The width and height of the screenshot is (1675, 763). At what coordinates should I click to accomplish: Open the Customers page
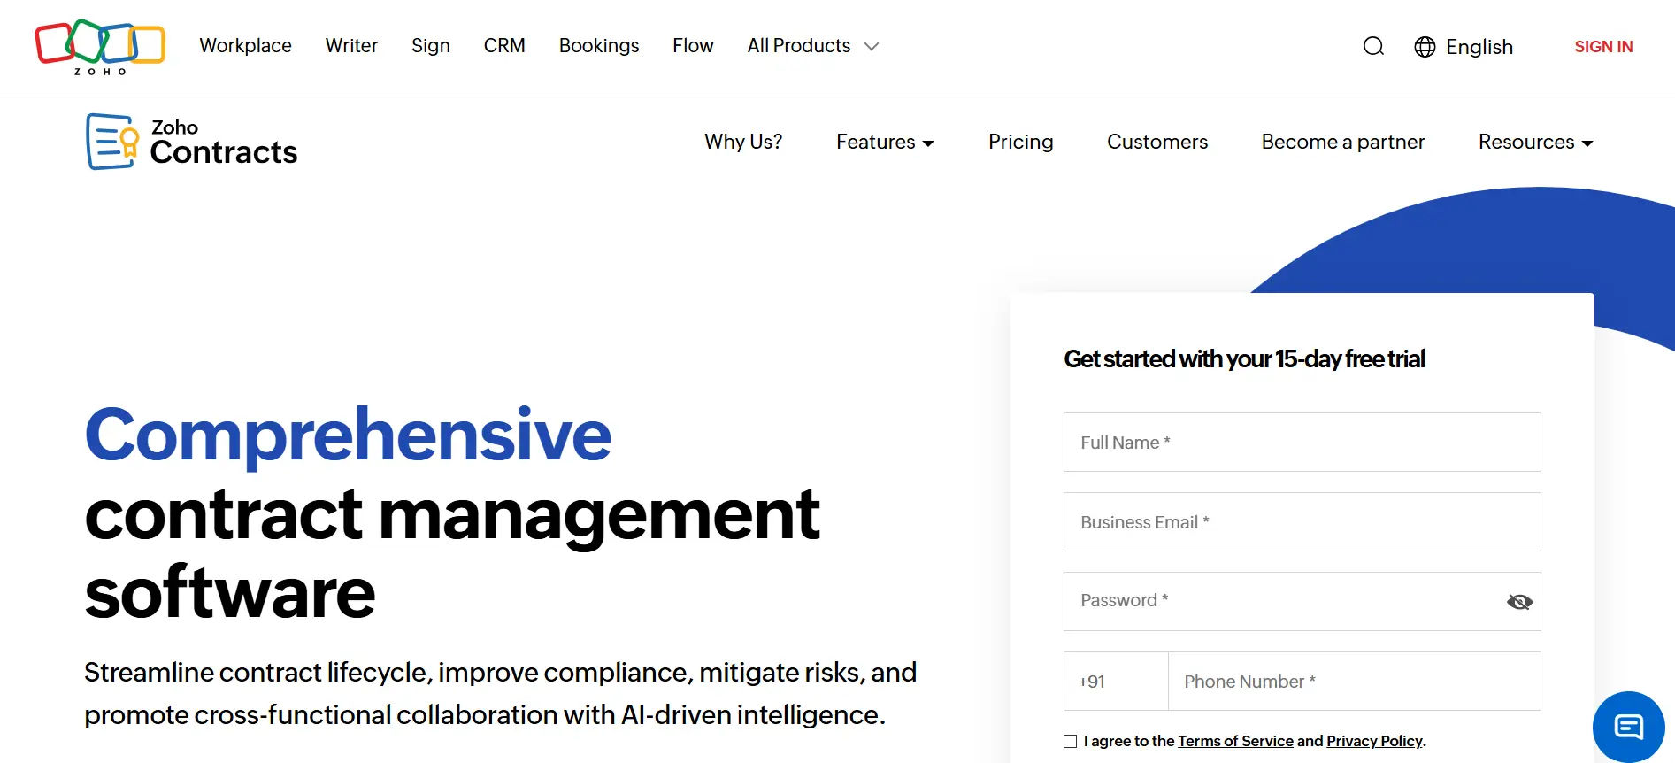(1157, 142)
